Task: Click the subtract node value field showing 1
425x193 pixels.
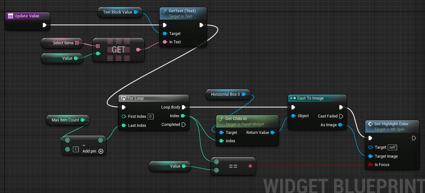Action: point(76,149)
